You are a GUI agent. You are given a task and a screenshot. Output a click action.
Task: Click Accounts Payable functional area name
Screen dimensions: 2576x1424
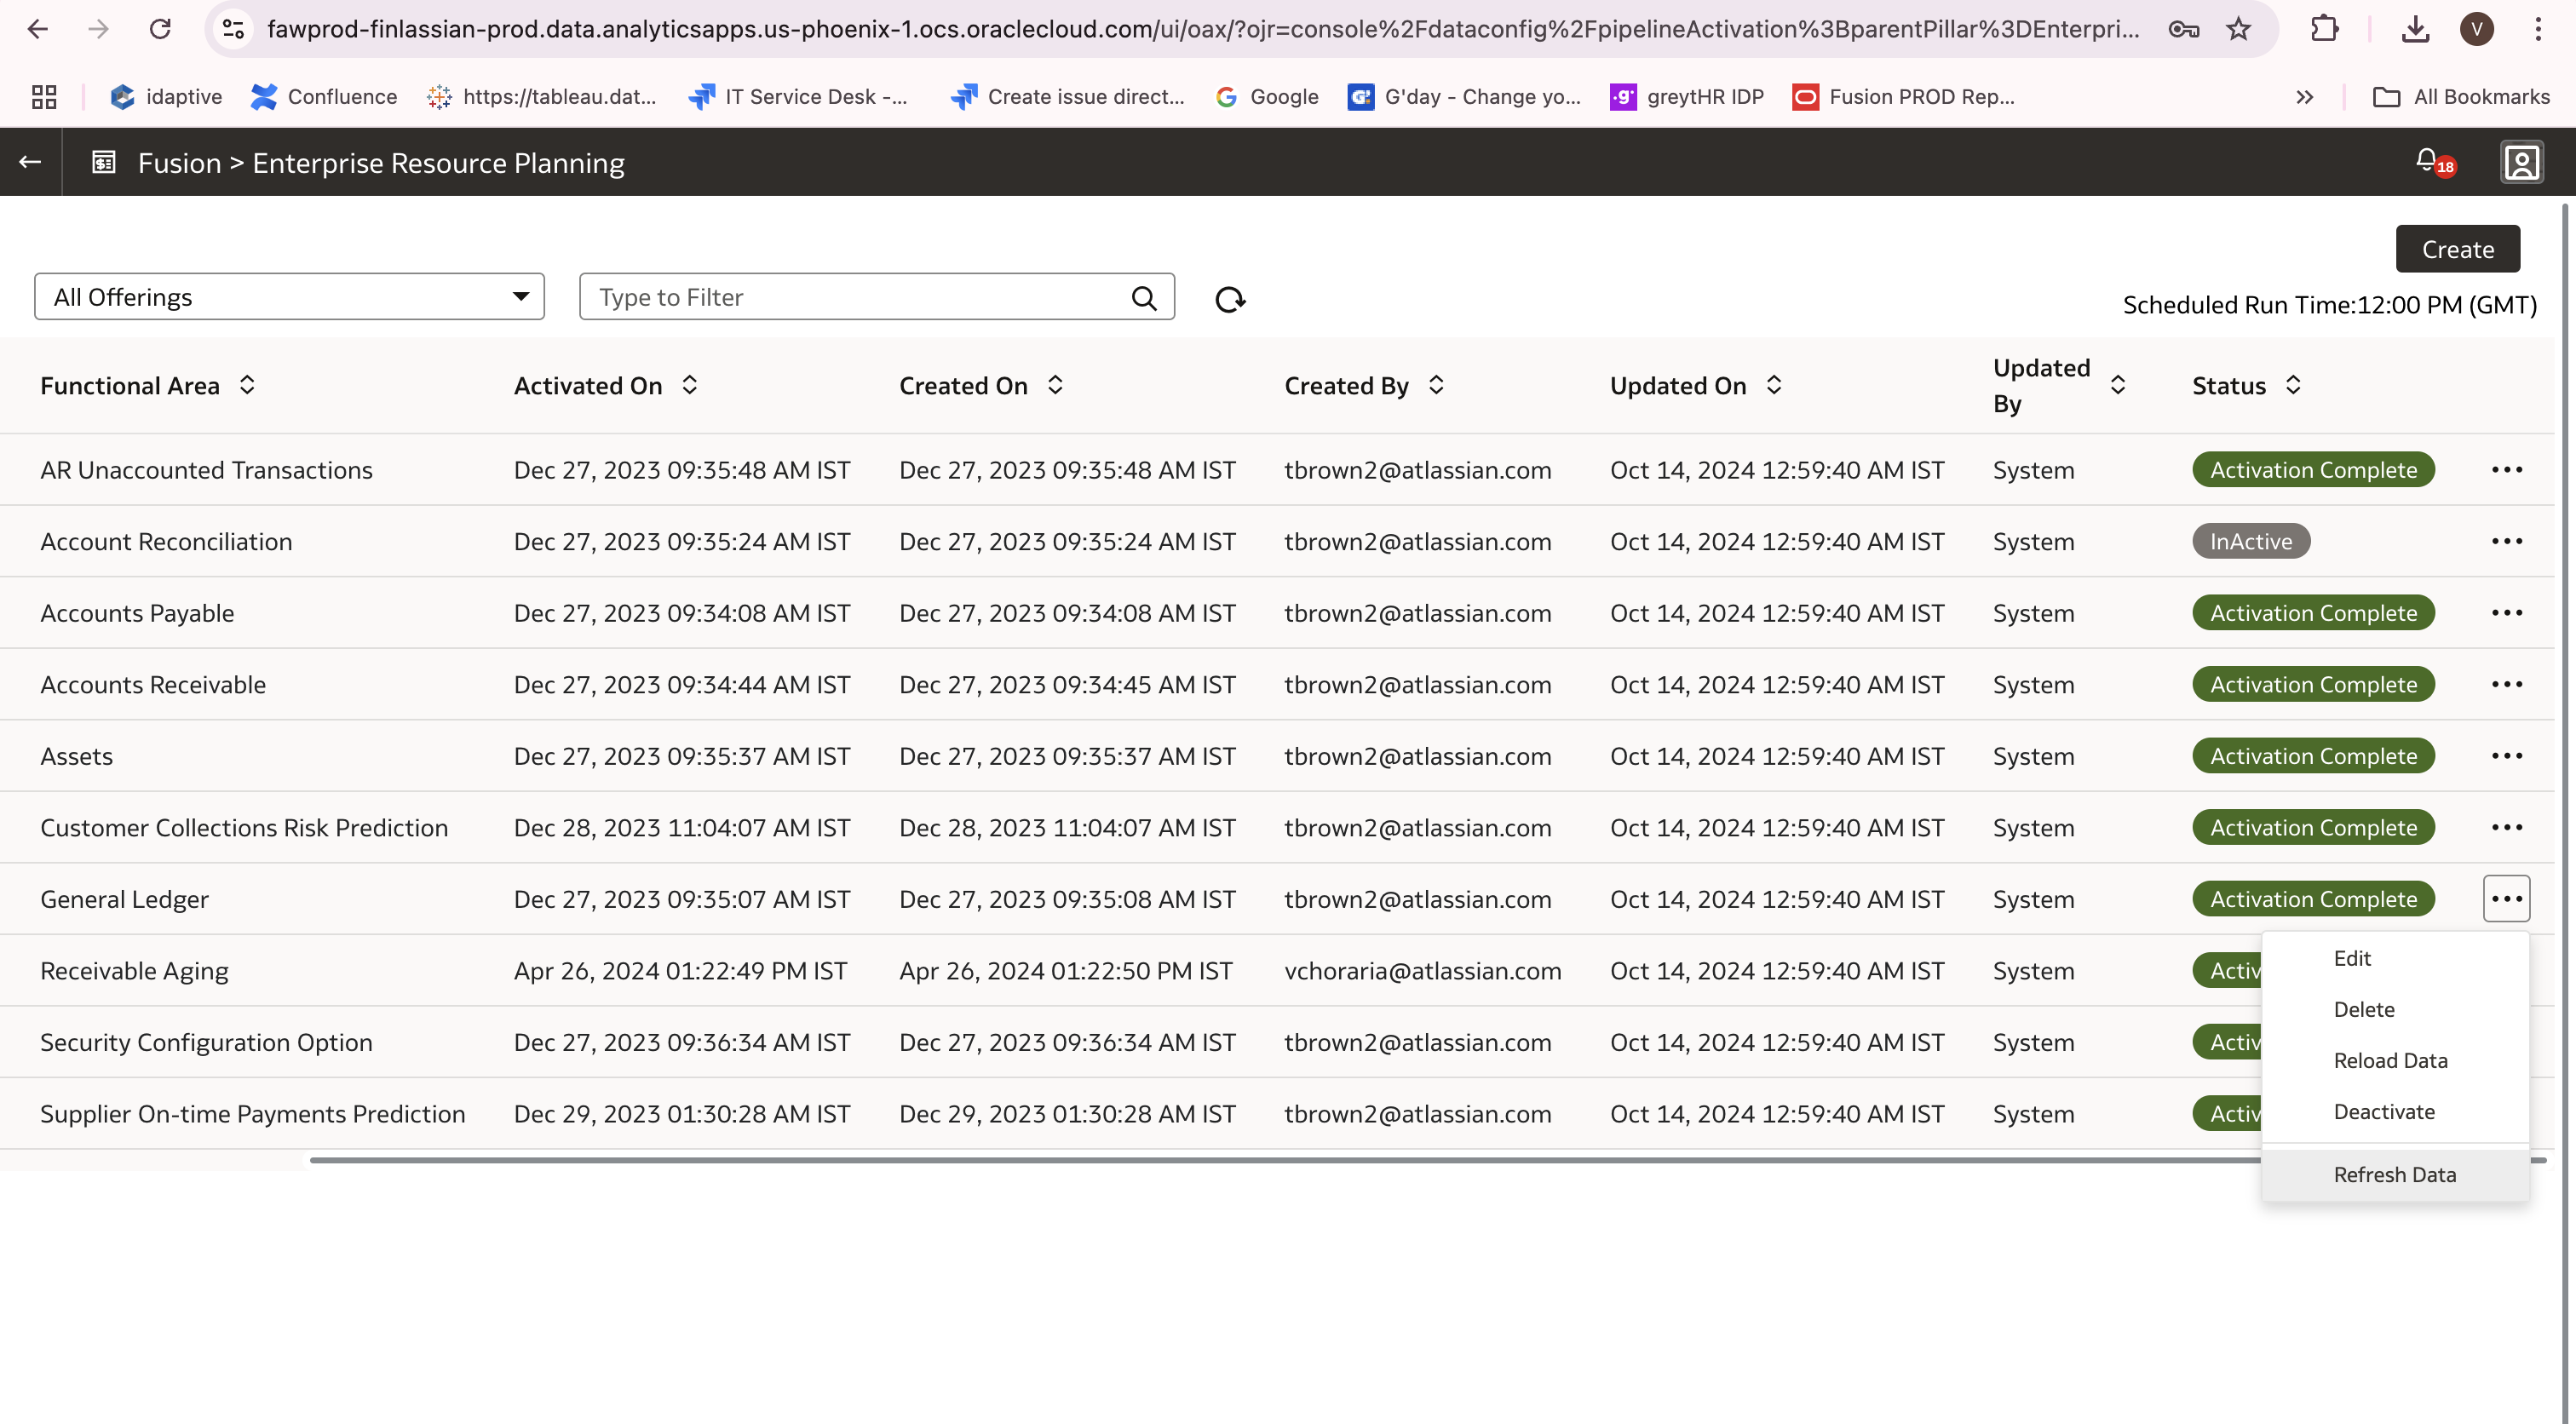point(137,613)
